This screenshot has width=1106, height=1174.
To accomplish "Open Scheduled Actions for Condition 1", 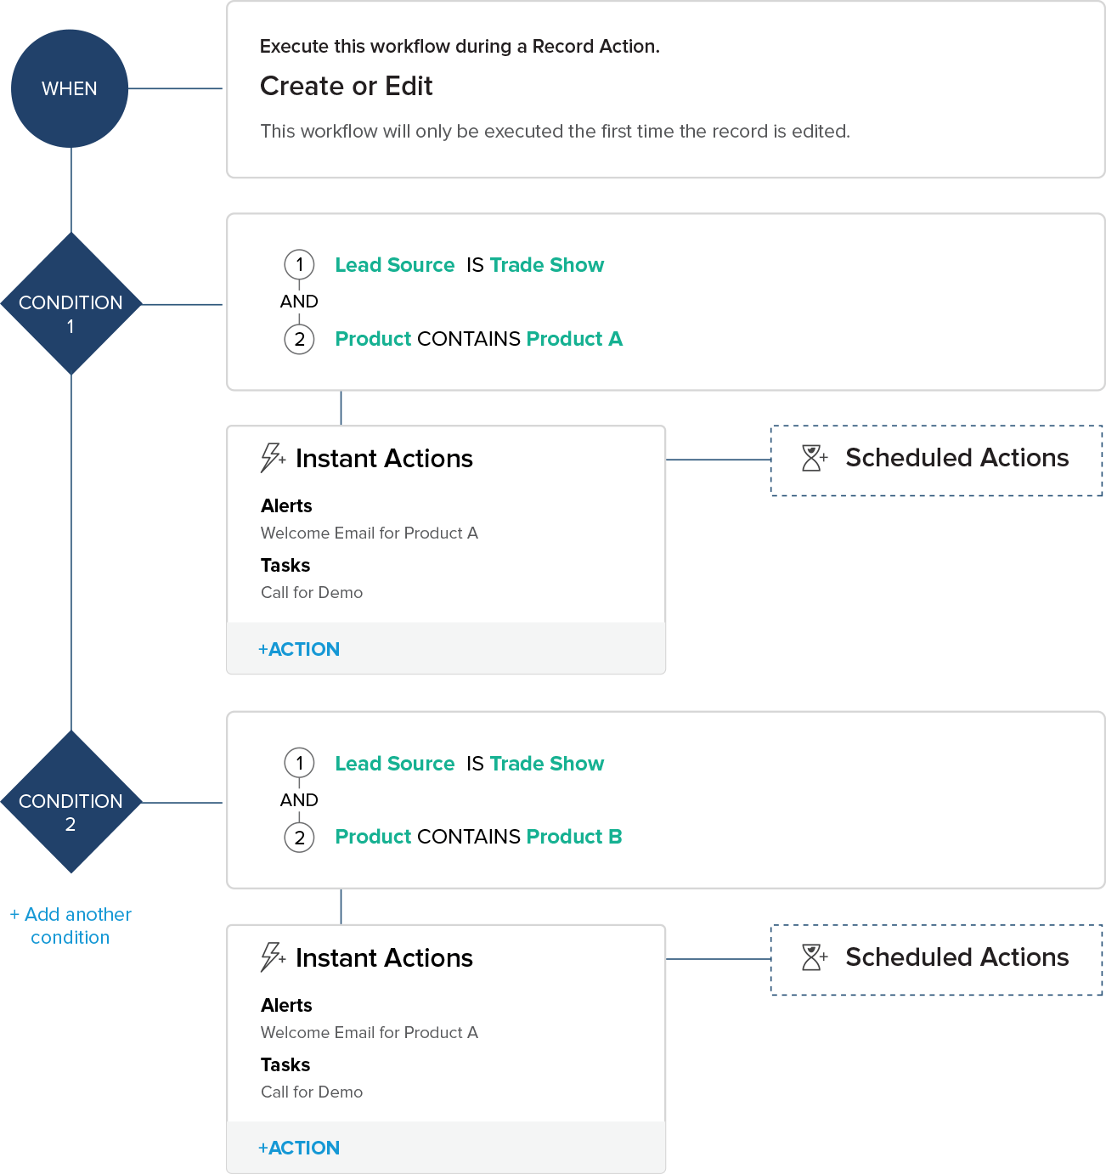I will [x=956, y=458].
